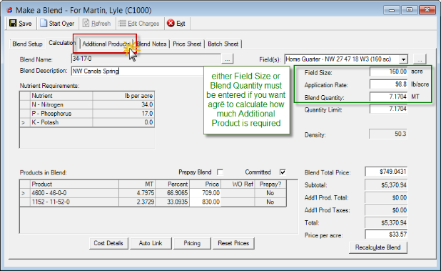Click the Phosphorus value 17.0 cell
Image resolution: width=441 pixels, height=271 pixels.
tap(123, 113)
